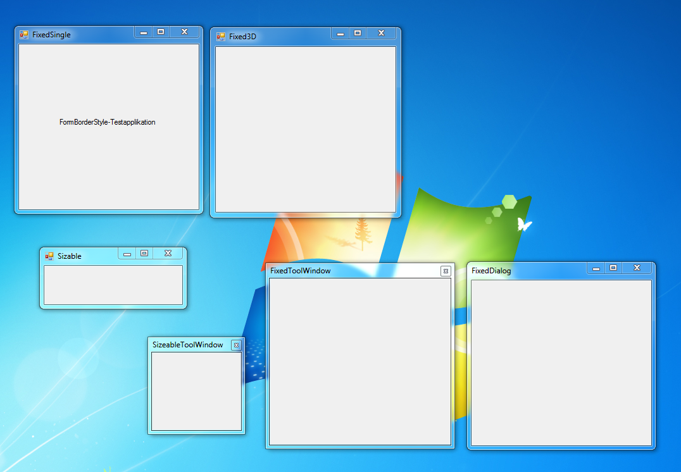The height and width of the screenshot is (472, 681).
Task: Maximize the FixedDialog window
Action: point(613,268)
